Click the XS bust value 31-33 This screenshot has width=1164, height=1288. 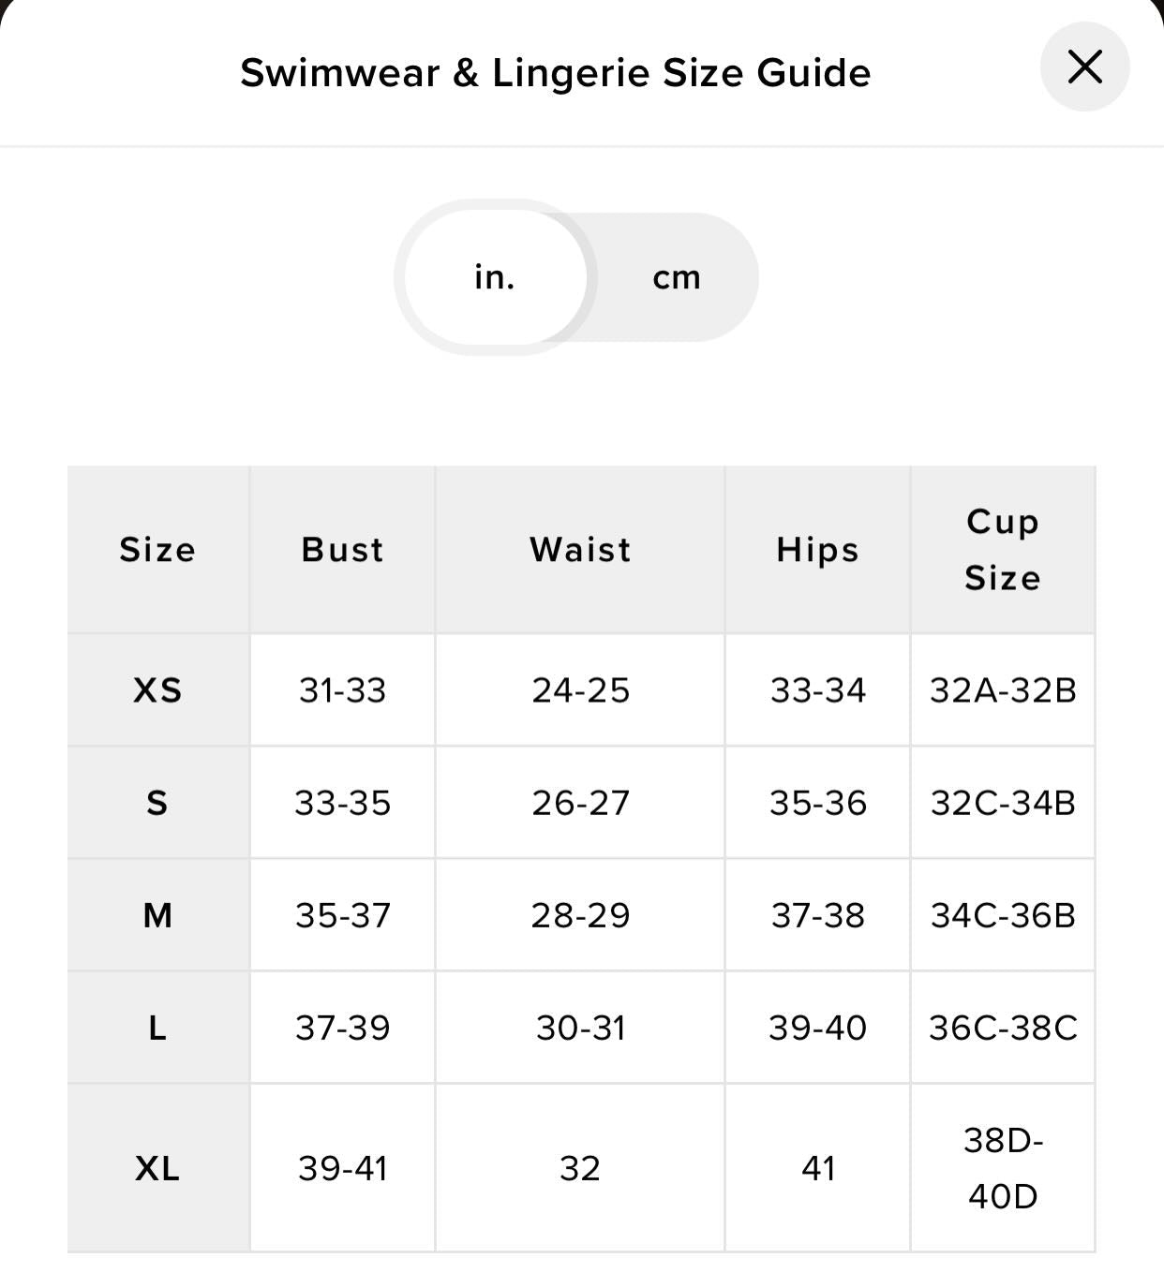(343, 690)
